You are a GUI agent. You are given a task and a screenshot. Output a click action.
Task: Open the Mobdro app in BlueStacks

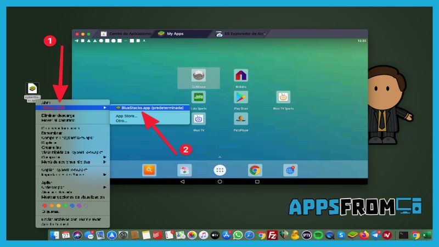pyautogui.click(x=241, y=76)
